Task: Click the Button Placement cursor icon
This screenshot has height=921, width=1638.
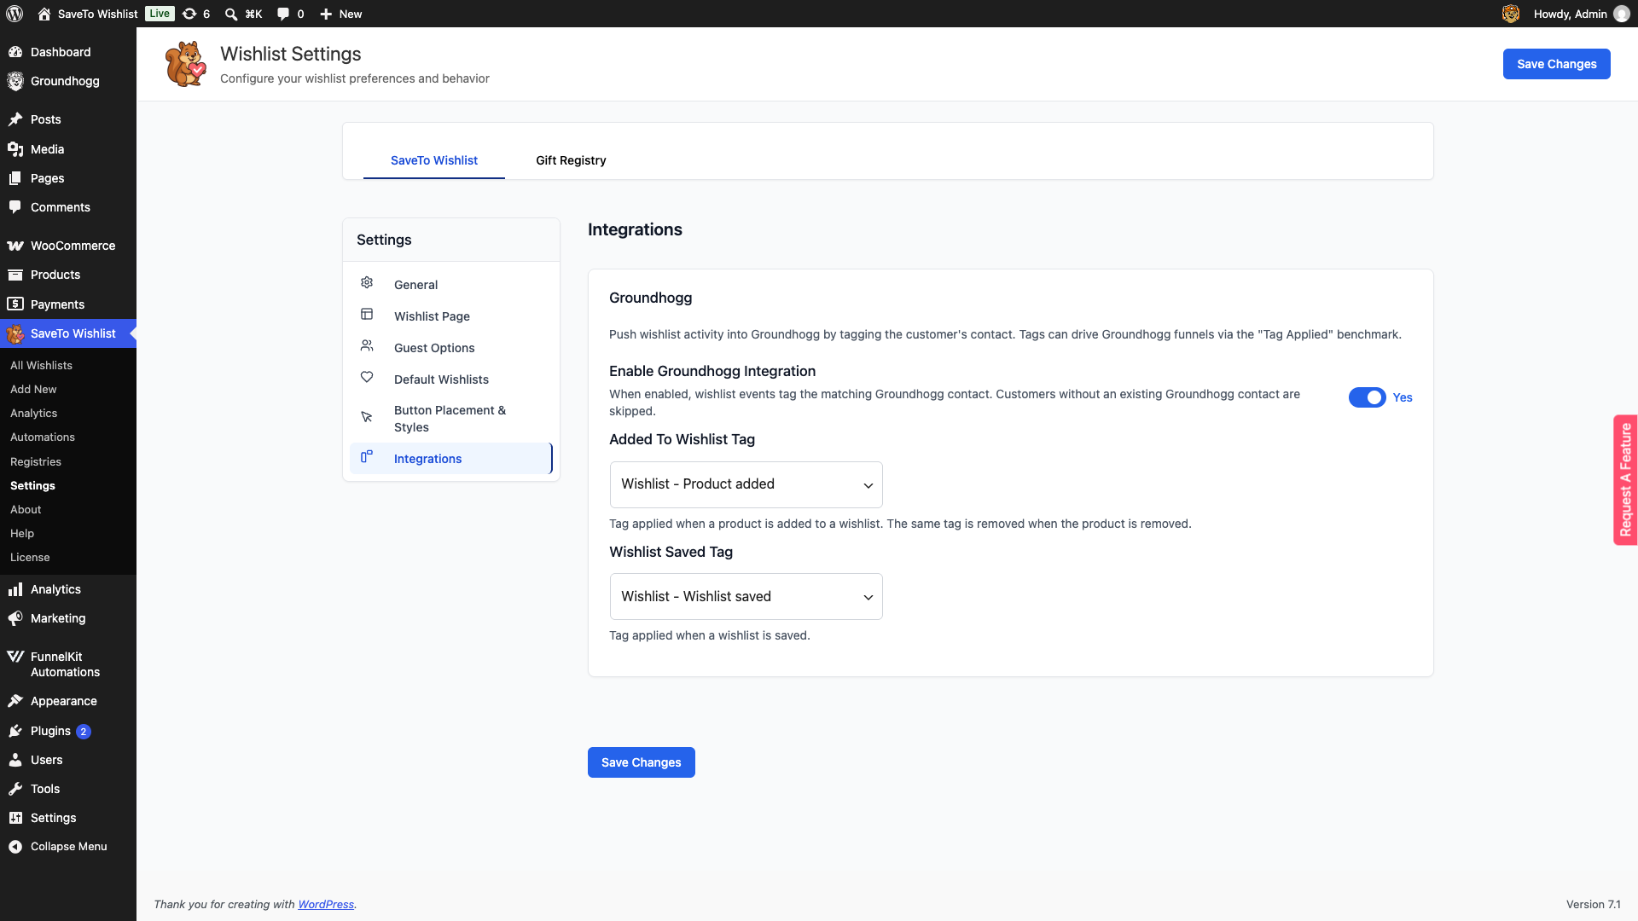Action: coord(367,417)
